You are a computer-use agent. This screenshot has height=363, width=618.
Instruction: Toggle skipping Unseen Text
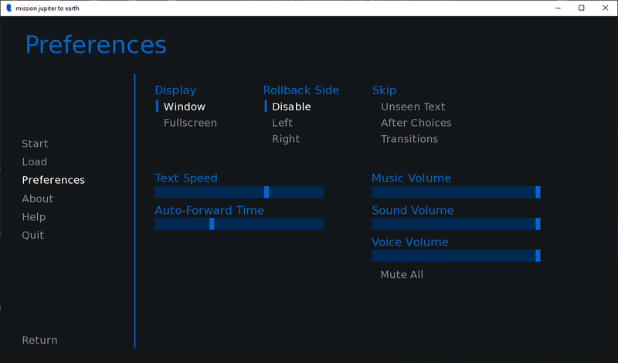(x=413, y=107)
